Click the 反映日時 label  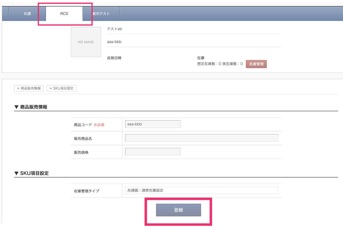click(114, 58)
